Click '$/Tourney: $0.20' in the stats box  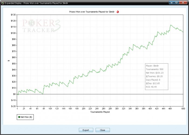click(154, 76)
